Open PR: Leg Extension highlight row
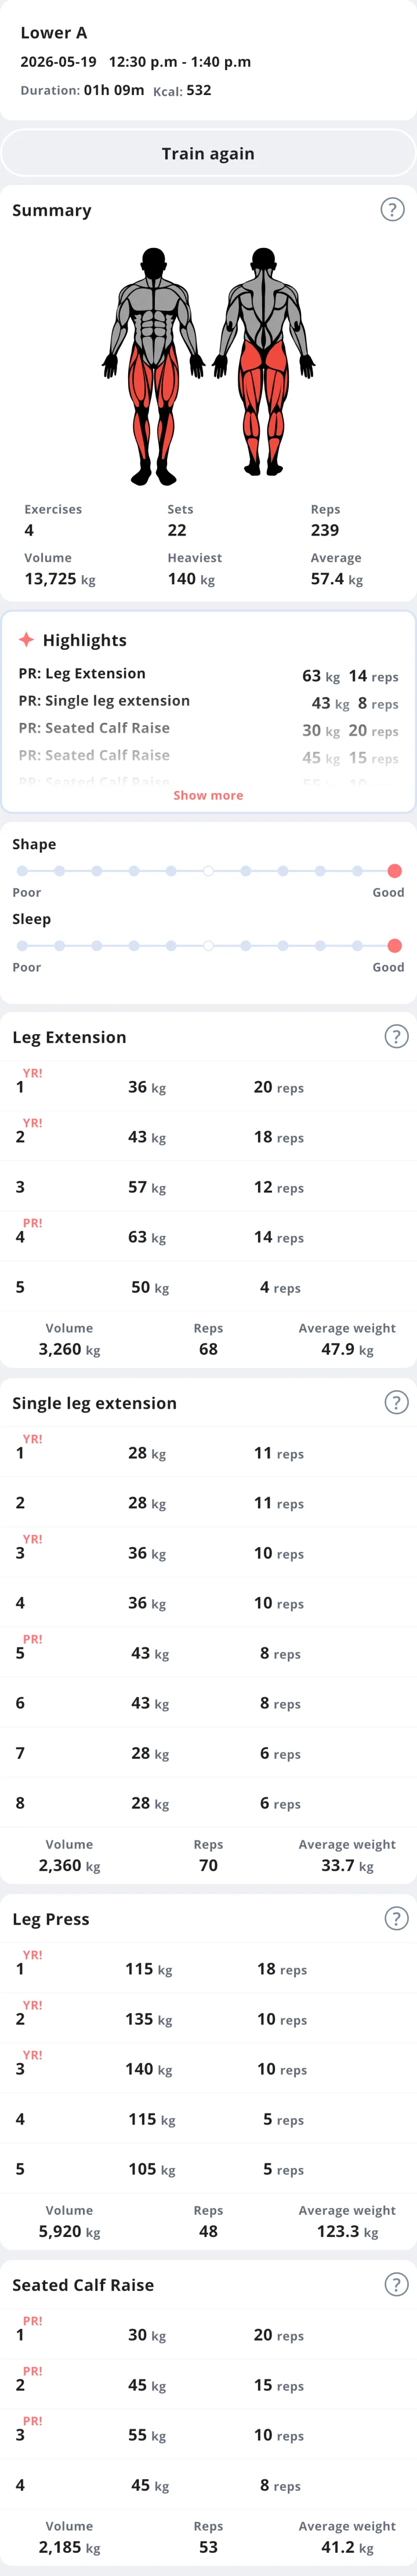Image resolution: width=417 pixels, height=2576 pixels. 208,675
